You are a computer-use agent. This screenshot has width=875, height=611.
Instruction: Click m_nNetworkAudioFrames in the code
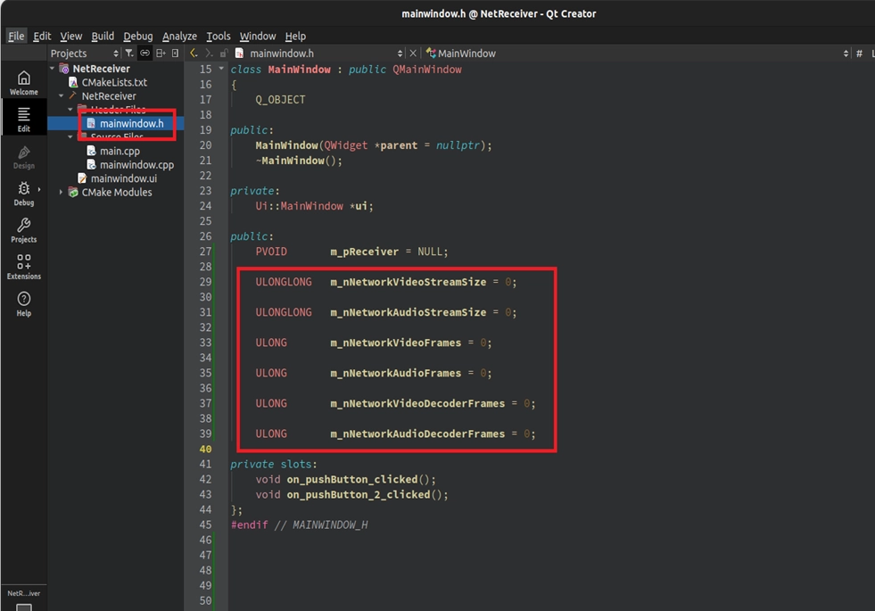(x=396, y=373)
